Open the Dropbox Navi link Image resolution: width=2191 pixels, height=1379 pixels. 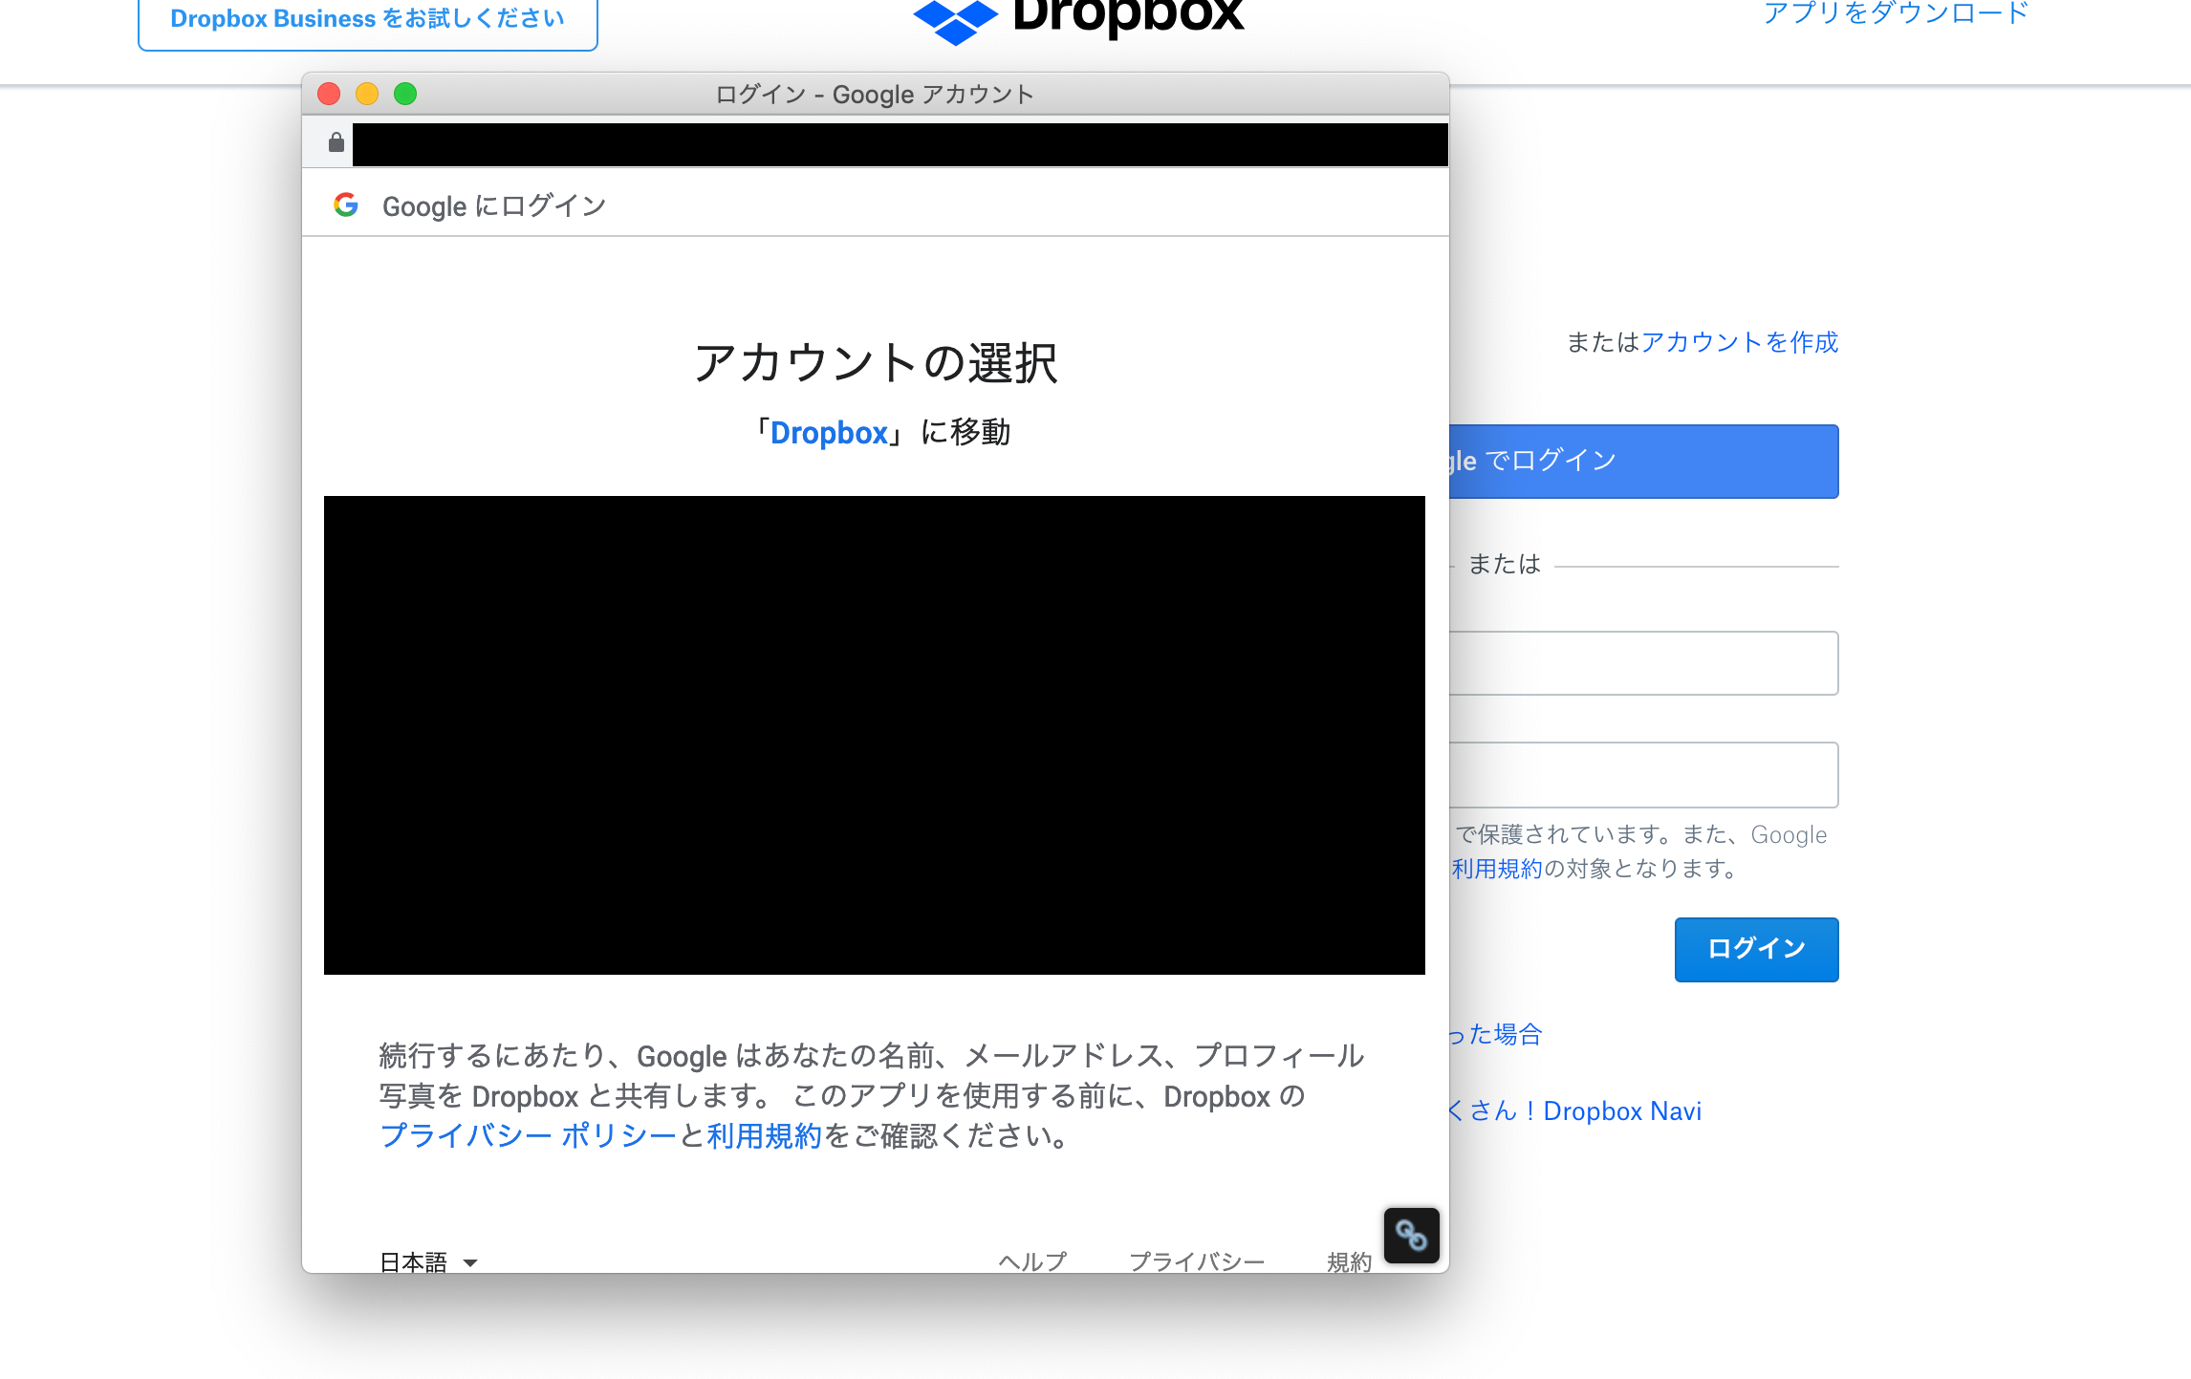click(x=1575, y=1111)
